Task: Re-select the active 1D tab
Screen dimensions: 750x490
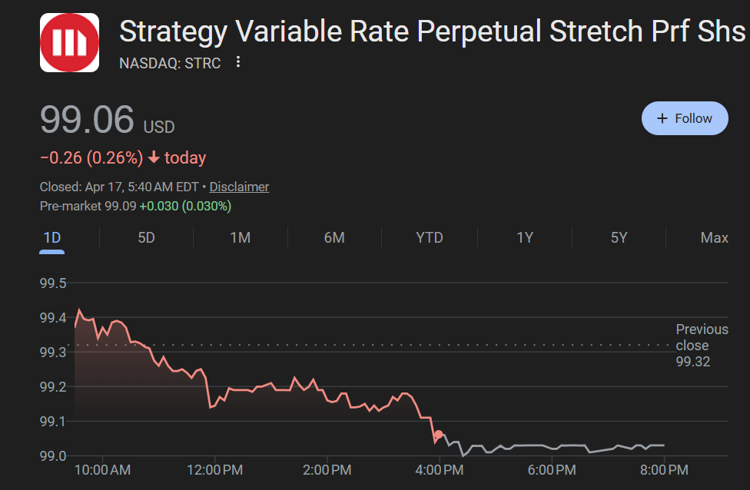Action: [x=51, y=238]
